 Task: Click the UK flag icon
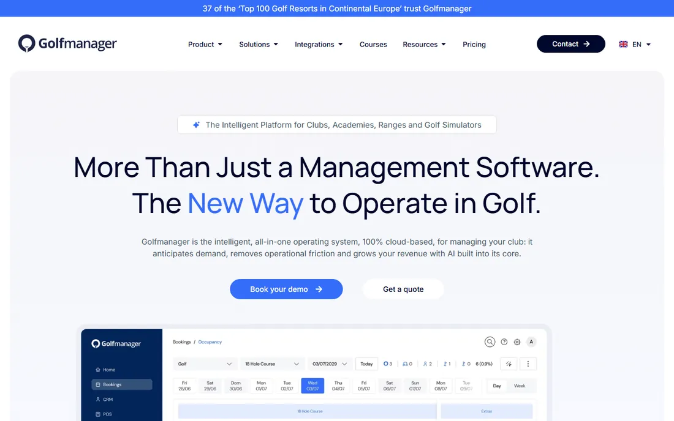coord(623,44)
